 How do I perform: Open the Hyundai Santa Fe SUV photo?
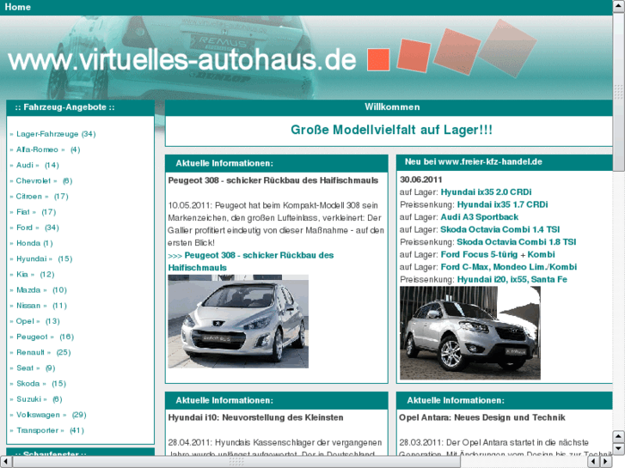pos(470,333)
